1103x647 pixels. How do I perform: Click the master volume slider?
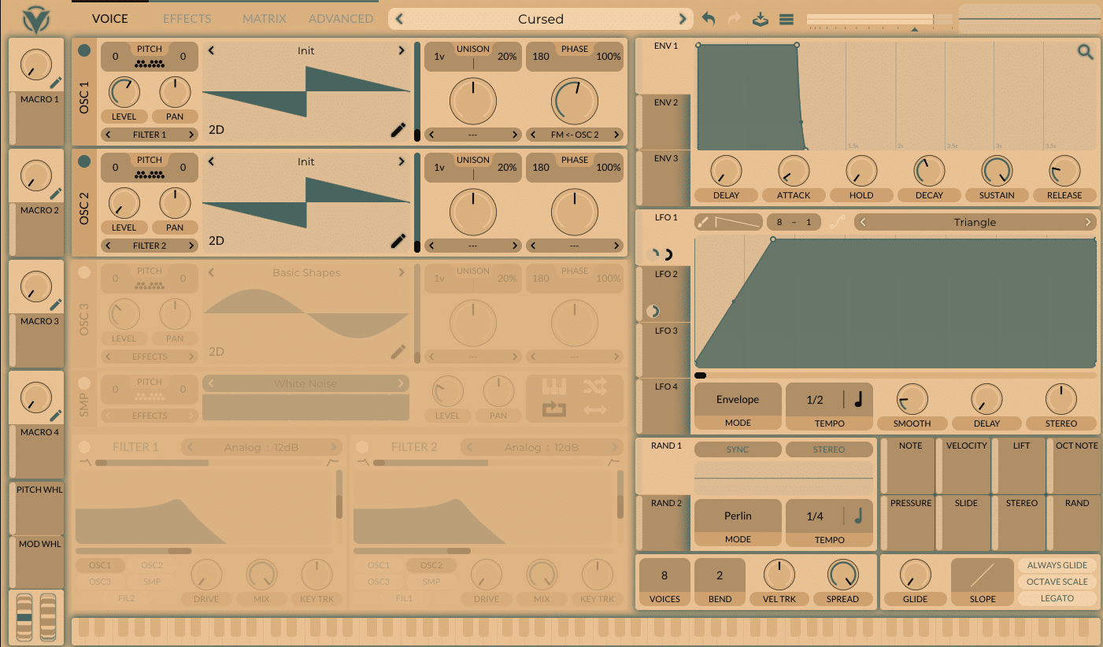[880, 19]
